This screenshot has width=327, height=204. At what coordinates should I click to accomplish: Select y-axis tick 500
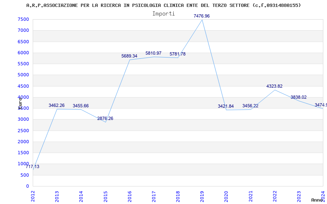[x=25, y=175]
